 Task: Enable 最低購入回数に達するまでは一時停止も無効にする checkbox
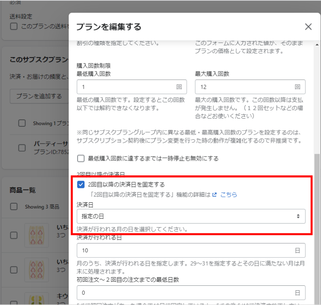click(x=81, y=158)
